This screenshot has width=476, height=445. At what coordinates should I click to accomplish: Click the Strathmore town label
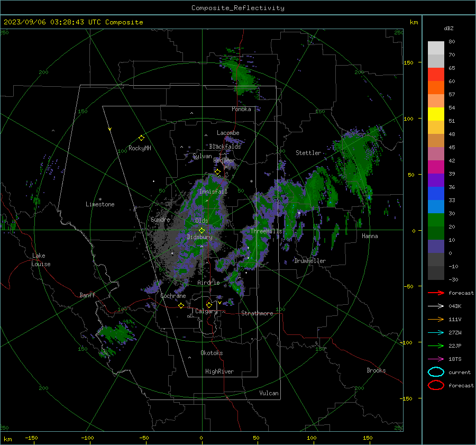(x=257, y=313)
